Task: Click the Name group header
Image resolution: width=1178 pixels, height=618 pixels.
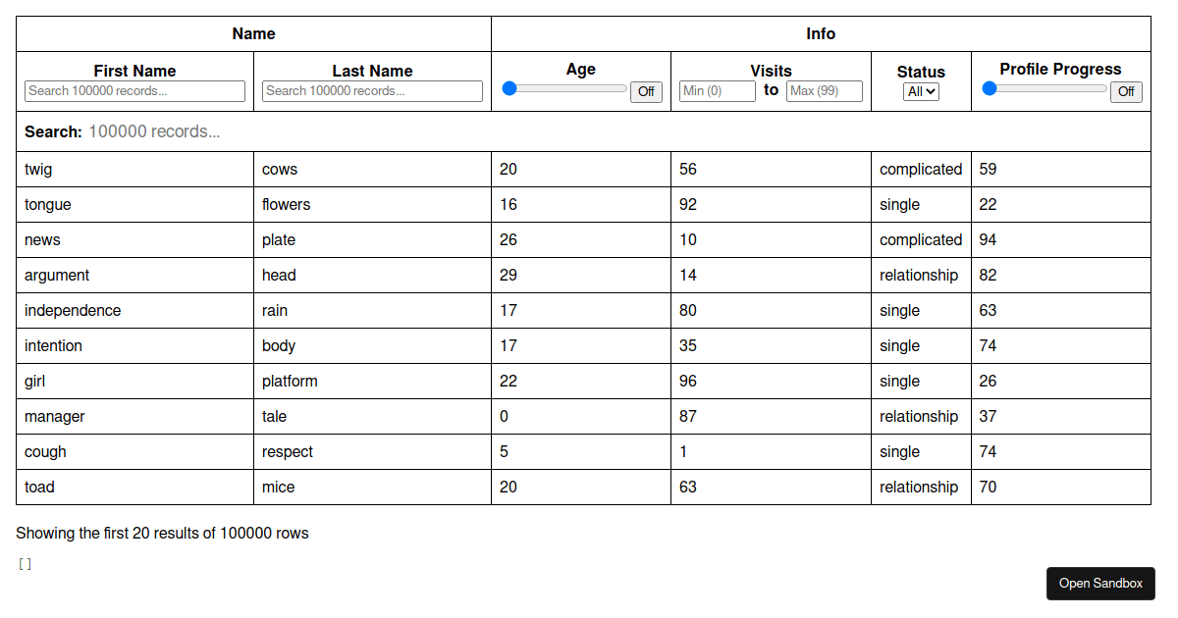Action: click(253, 33)
